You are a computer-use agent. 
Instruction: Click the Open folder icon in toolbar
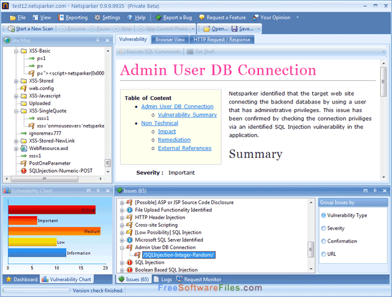207,29
